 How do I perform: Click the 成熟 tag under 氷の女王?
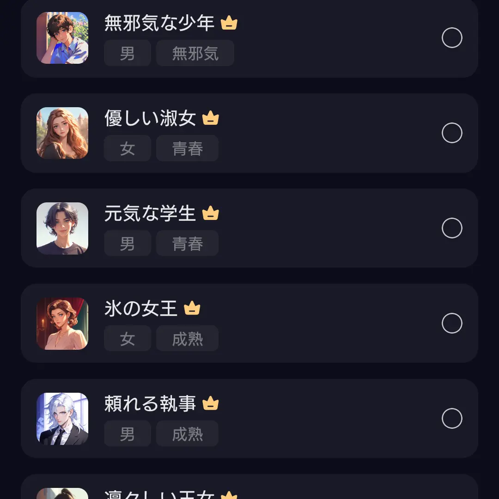[x=187, y=338]
